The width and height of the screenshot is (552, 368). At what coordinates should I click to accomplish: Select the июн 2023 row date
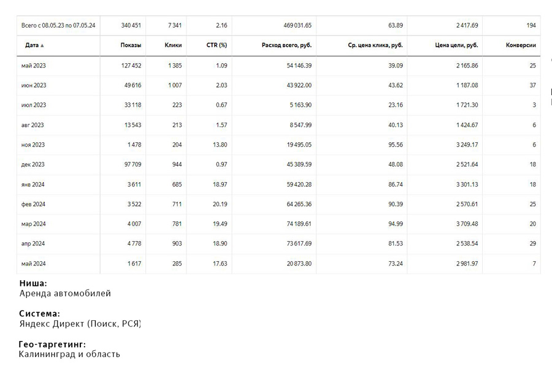[x=33, y=85]
